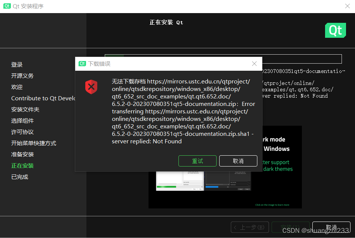Click the Qt installer window title icon
The height and width of the screenshot is (238, 355).
(7, 6)
